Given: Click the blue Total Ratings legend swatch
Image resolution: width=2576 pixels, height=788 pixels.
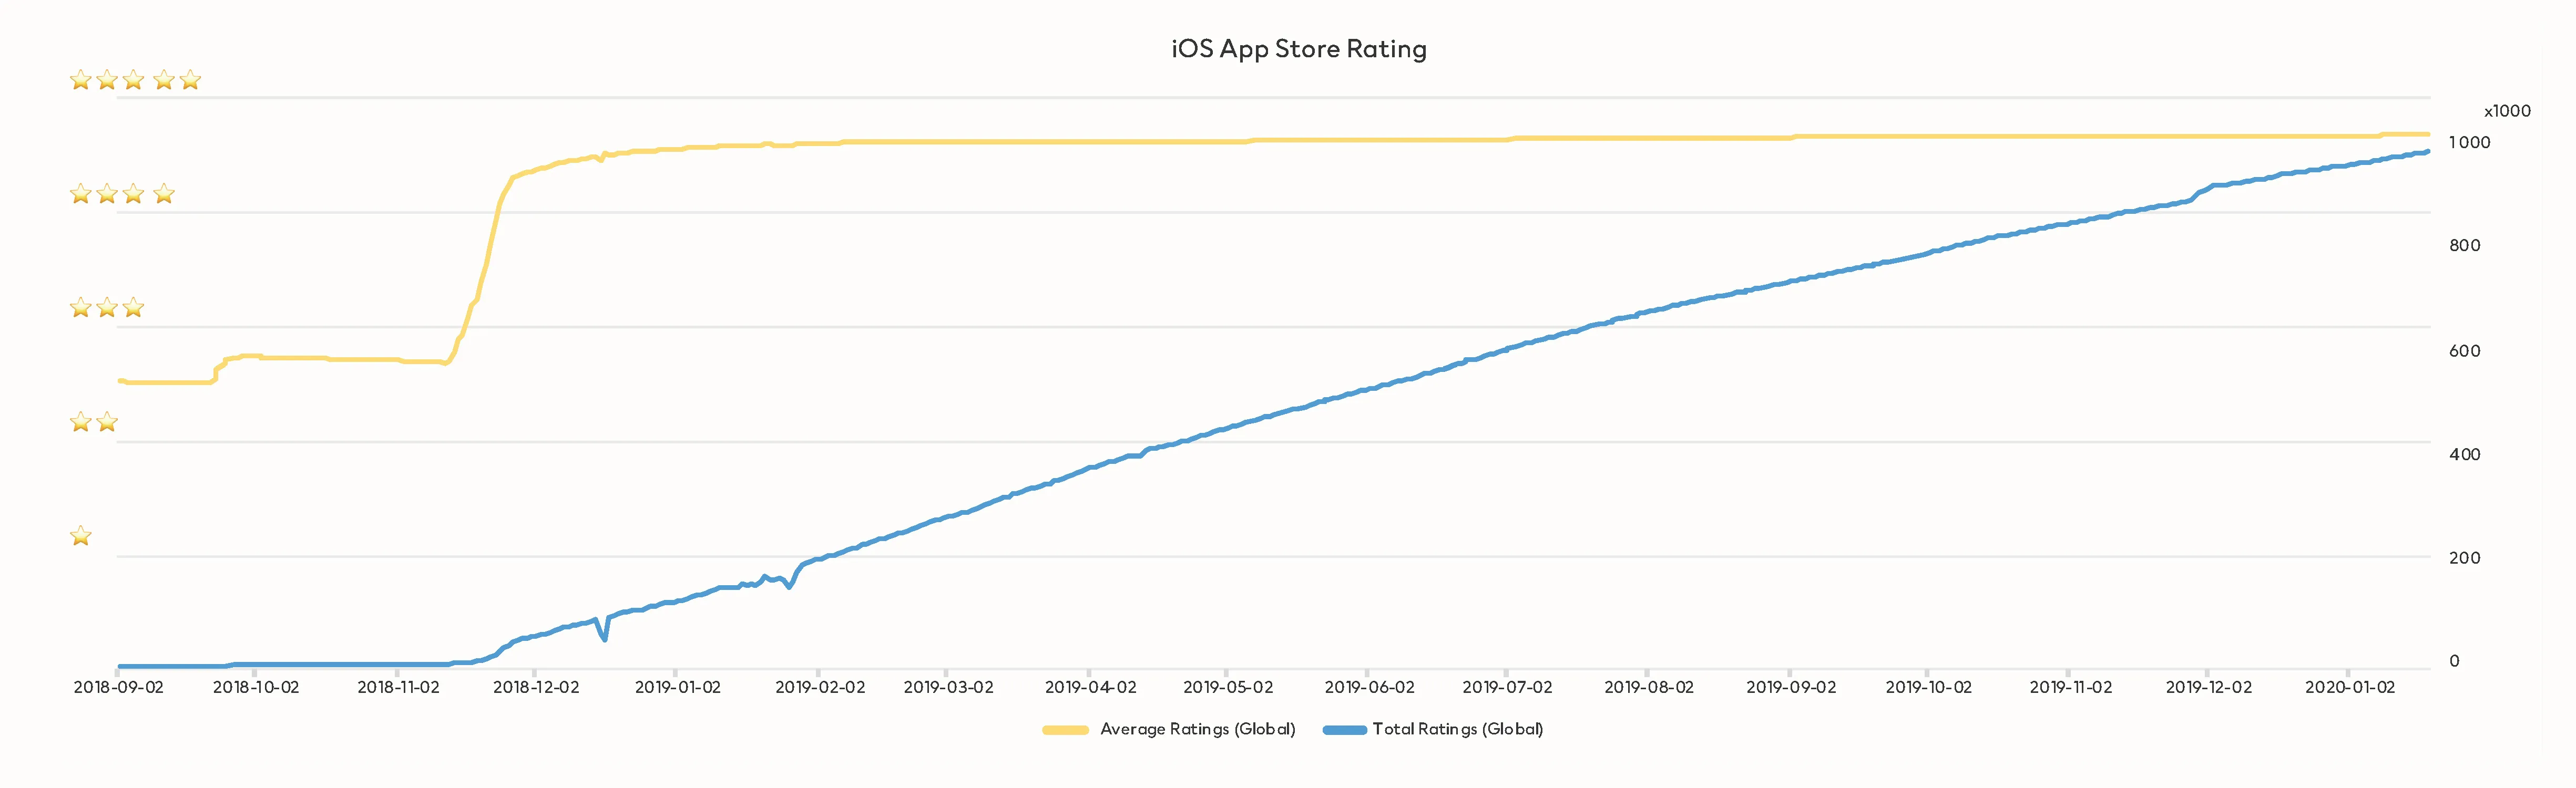Looking at the screenshot, I should tap(1343, 730).
